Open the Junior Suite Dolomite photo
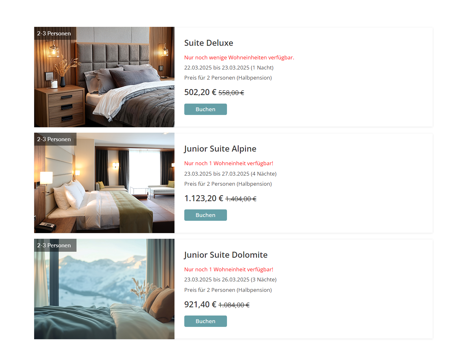 pyautogui.click(x=104, y=289)
